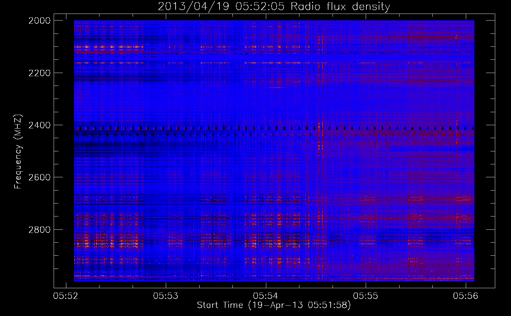Click the 05:53 time axis label
511x316 pixels.
point(166,296)
